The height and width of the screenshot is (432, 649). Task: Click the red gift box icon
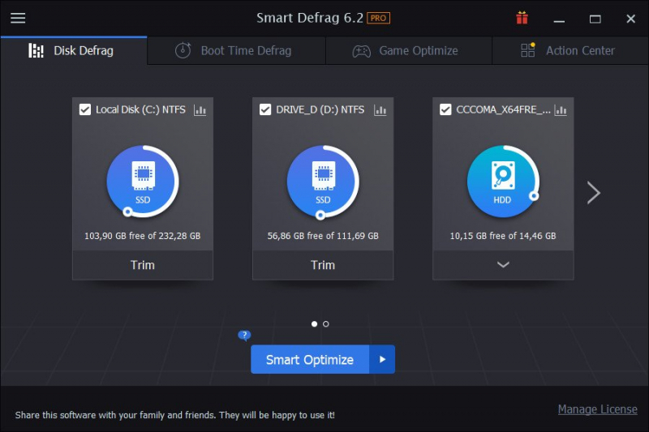(x=522, y=18)
